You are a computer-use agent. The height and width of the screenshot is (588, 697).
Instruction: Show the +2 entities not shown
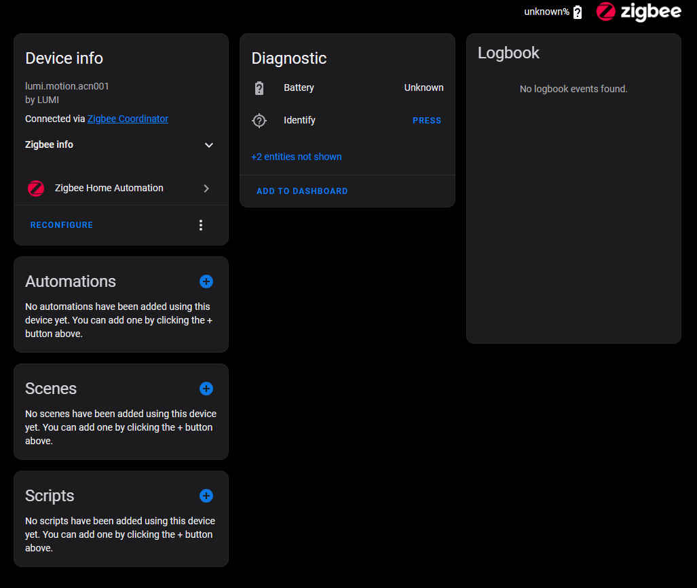tap(297, 157)
